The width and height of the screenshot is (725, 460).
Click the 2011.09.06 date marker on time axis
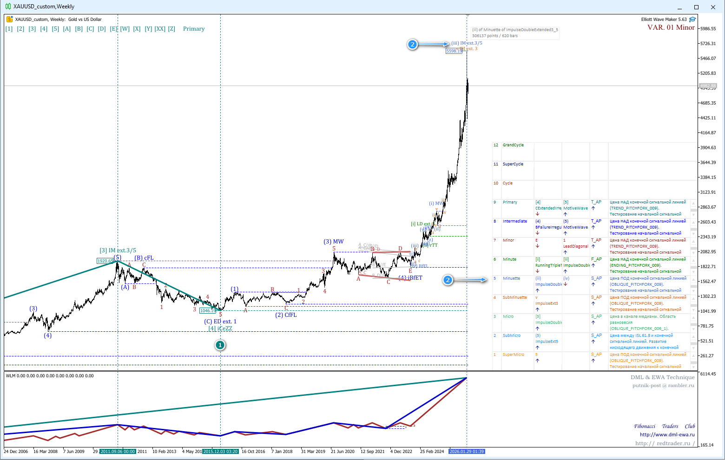118,452
